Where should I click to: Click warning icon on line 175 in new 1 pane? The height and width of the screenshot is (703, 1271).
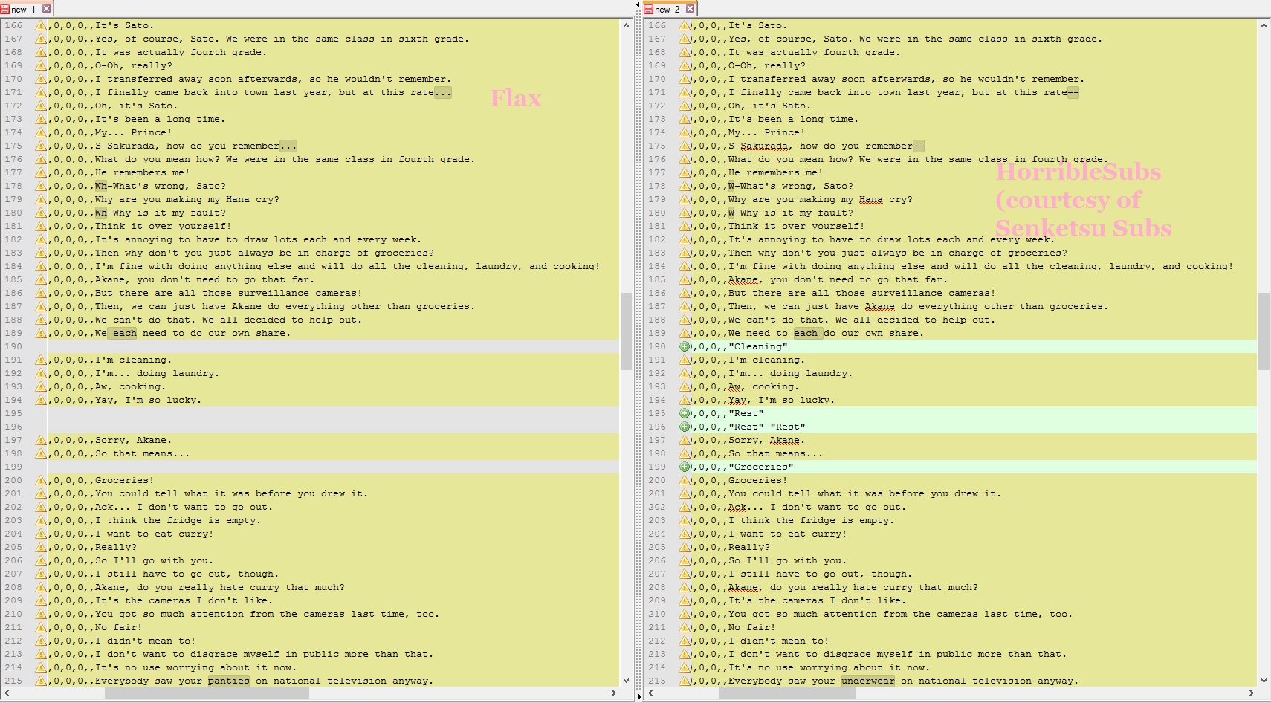pos(41,146)
